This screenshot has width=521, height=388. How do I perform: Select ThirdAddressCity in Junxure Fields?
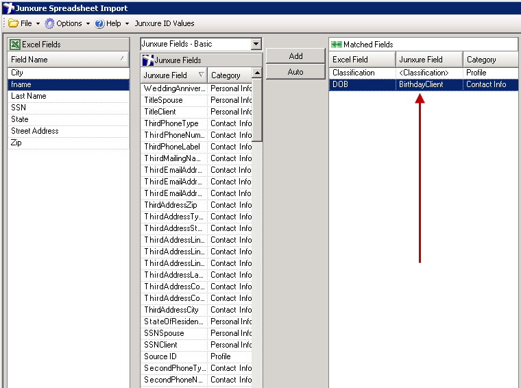pos(196,310)
